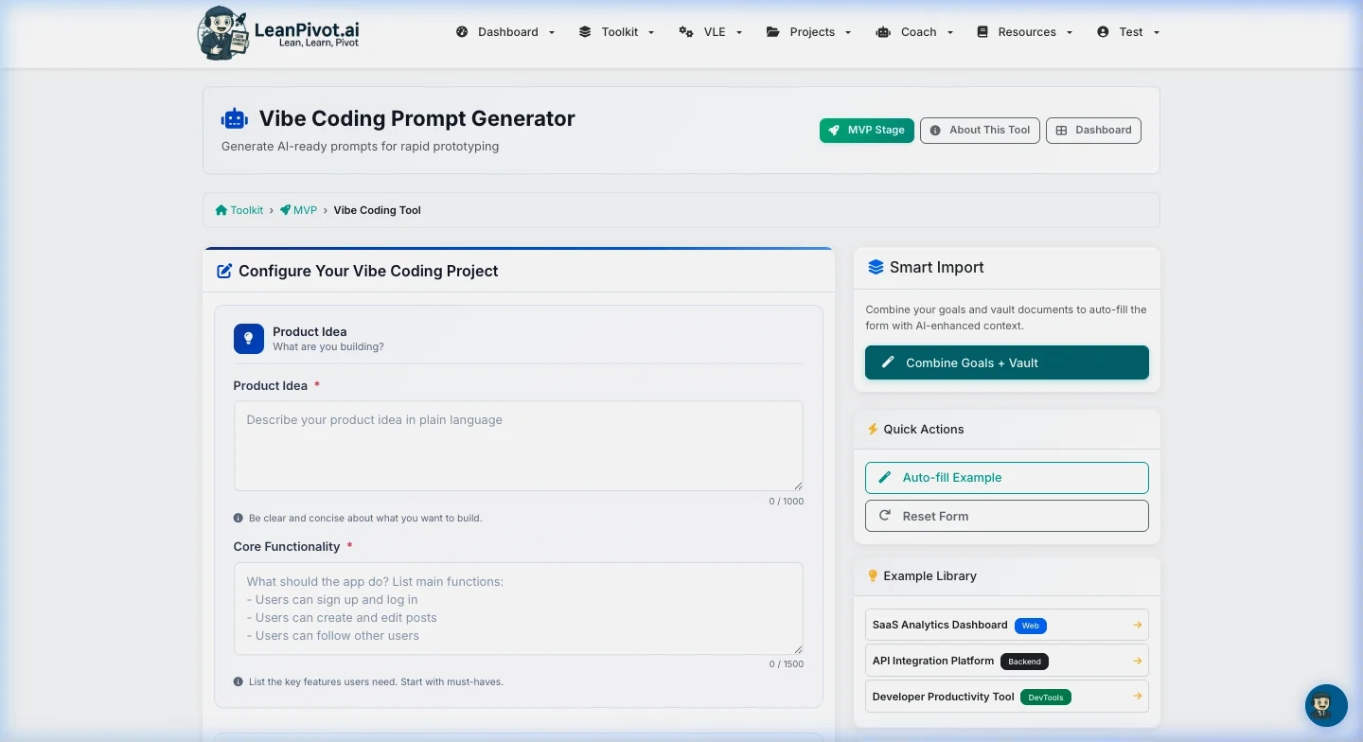
Task: Reset the form with Reset Form
Action: 1006,517
